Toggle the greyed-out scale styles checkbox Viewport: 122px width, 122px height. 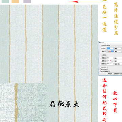click(x=100, y=67)
